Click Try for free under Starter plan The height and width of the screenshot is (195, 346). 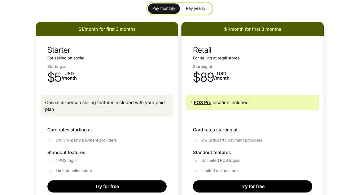pos(107,186)
